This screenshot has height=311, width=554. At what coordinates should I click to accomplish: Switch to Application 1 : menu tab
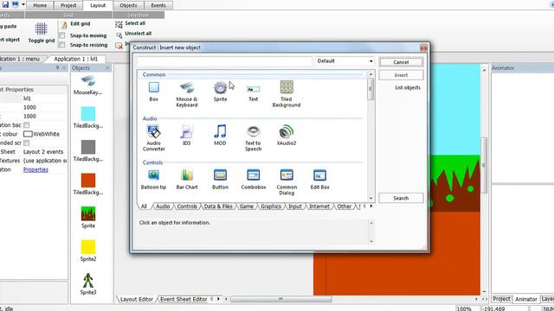click(x=21, y=59)
